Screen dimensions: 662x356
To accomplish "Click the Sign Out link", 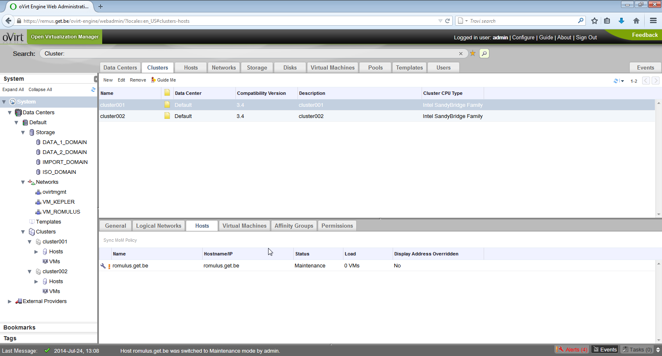I will click(586, 37).
